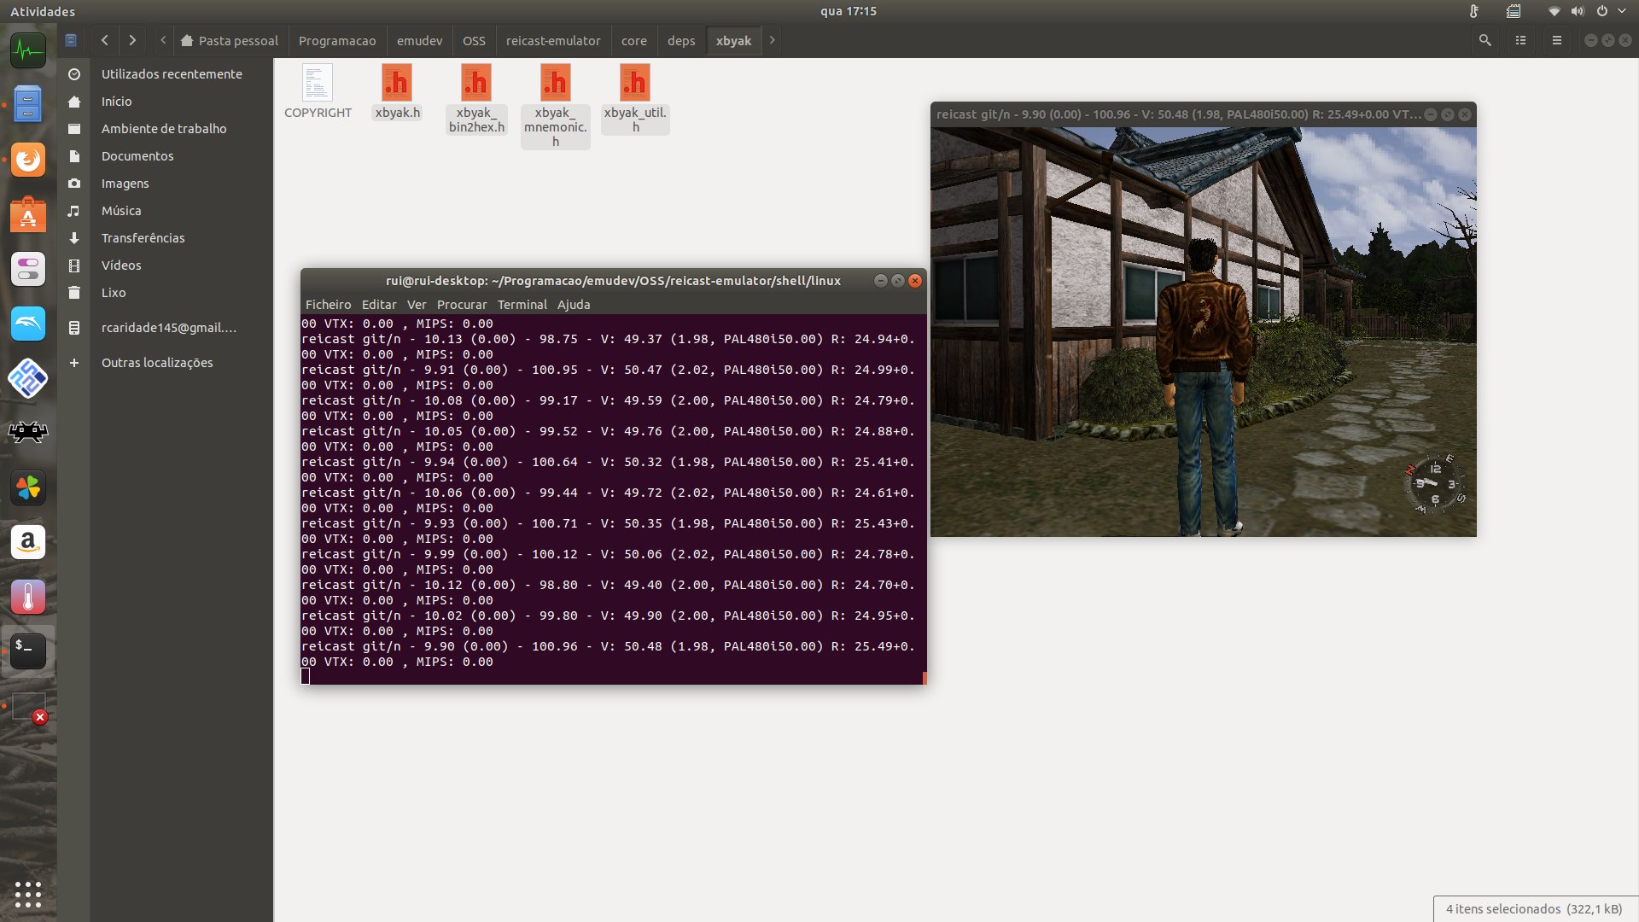Open the Terminal menu in terminal
Viewport: 1639px width, 922px height.
(x=522, y=305)
